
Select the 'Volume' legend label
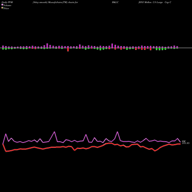click(7, 5)
